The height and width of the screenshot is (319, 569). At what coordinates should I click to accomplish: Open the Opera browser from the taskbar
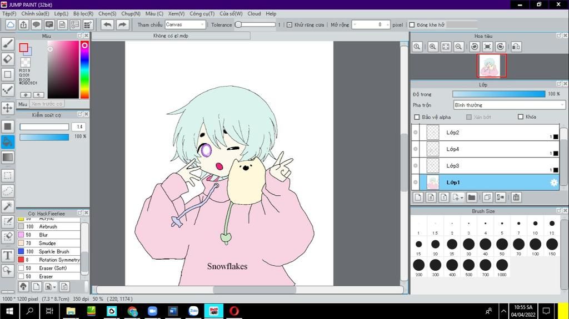pos(234,311)
